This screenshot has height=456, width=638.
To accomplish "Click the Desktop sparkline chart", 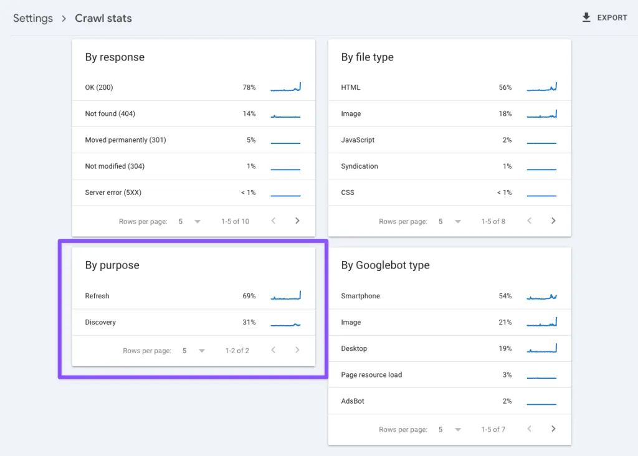I will coord(541,348).
